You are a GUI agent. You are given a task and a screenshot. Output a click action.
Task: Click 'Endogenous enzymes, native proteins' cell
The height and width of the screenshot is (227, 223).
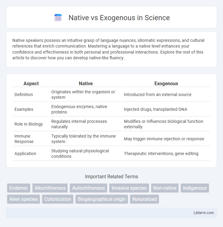(x=86, y=109)
